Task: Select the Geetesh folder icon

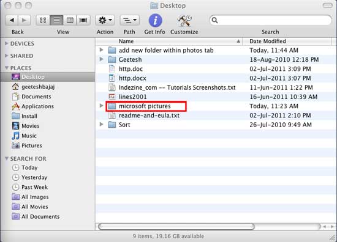Action: click(112, 59)
